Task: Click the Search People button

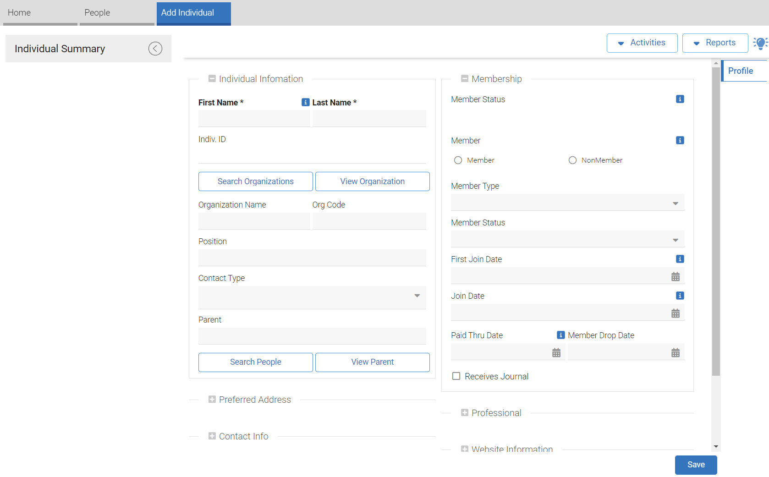Action: click(x=256, y=362)
